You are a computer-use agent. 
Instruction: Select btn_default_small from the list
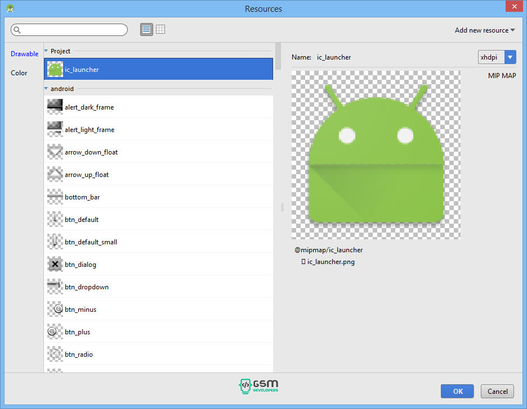(158, 242)
